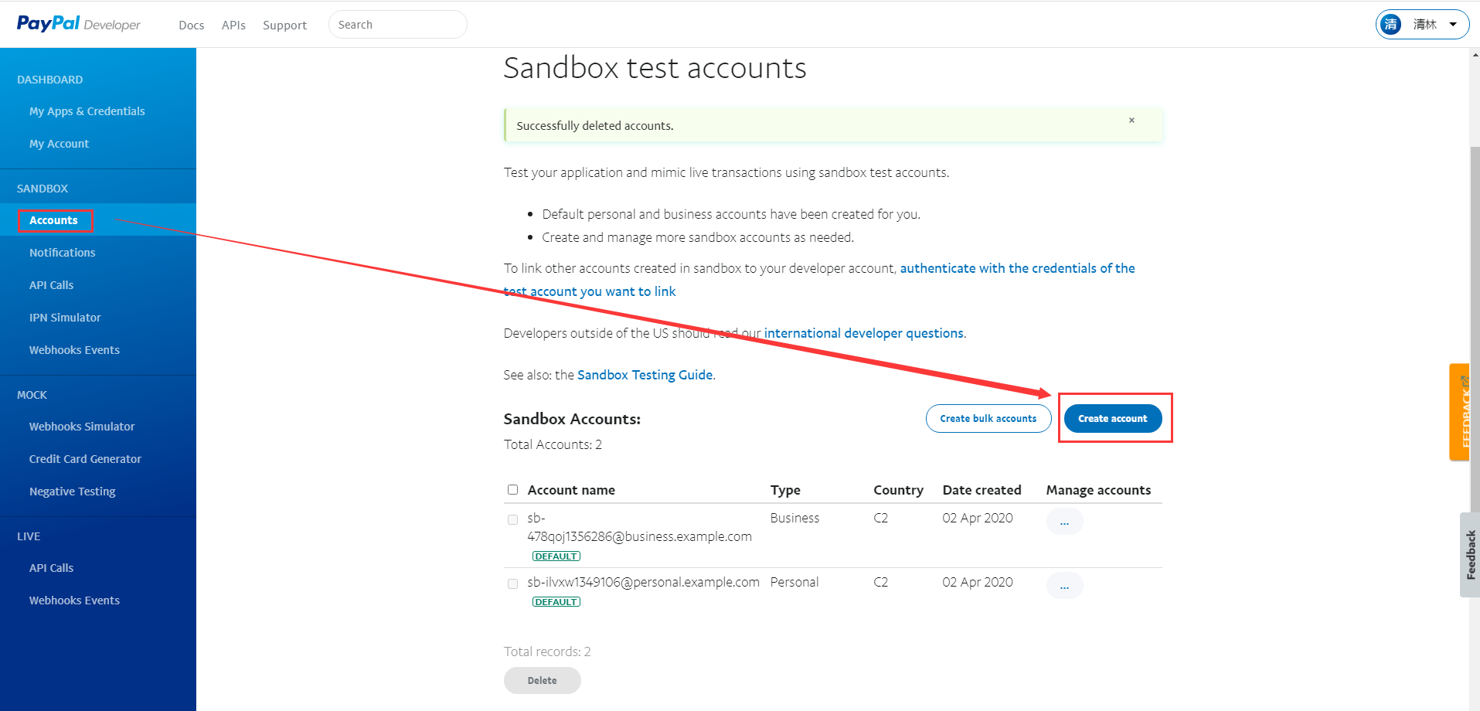Open manage menu for personal account
Viewport: 1480px width, 711px height.
click(1064, 586)
